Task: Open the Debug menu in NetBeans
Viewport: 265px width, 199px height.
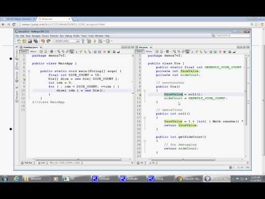Action: (68, 36)
